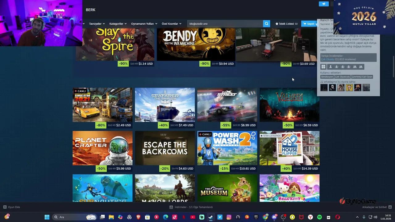Expand the Özel Kısımlar dropdown menu
The height and width of the screenshot is (222, 395).
pos(172,23)
